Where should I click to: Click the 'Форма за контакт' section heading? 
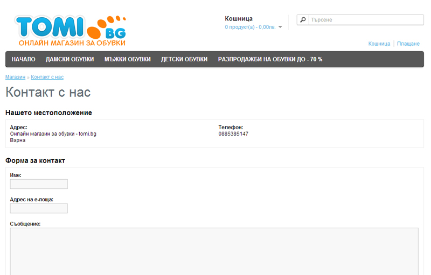pos(35,160)
